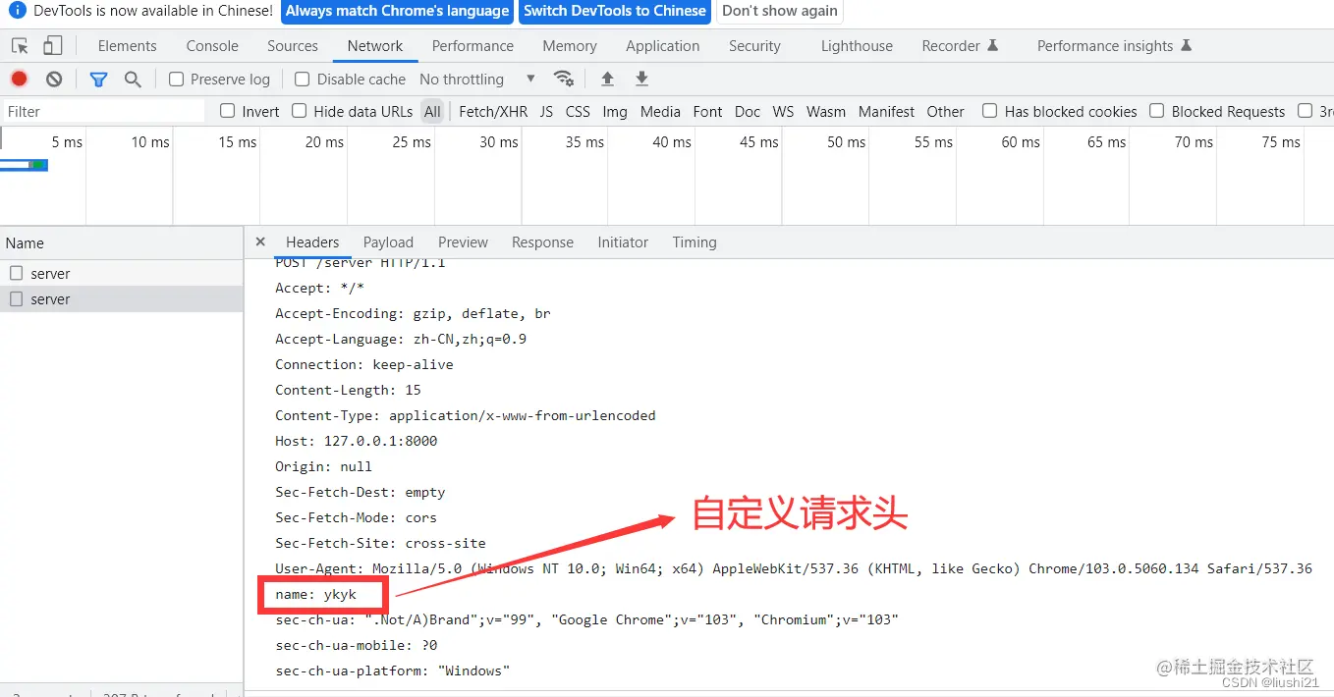Open network search magnifier icon

tap(133, 80)
